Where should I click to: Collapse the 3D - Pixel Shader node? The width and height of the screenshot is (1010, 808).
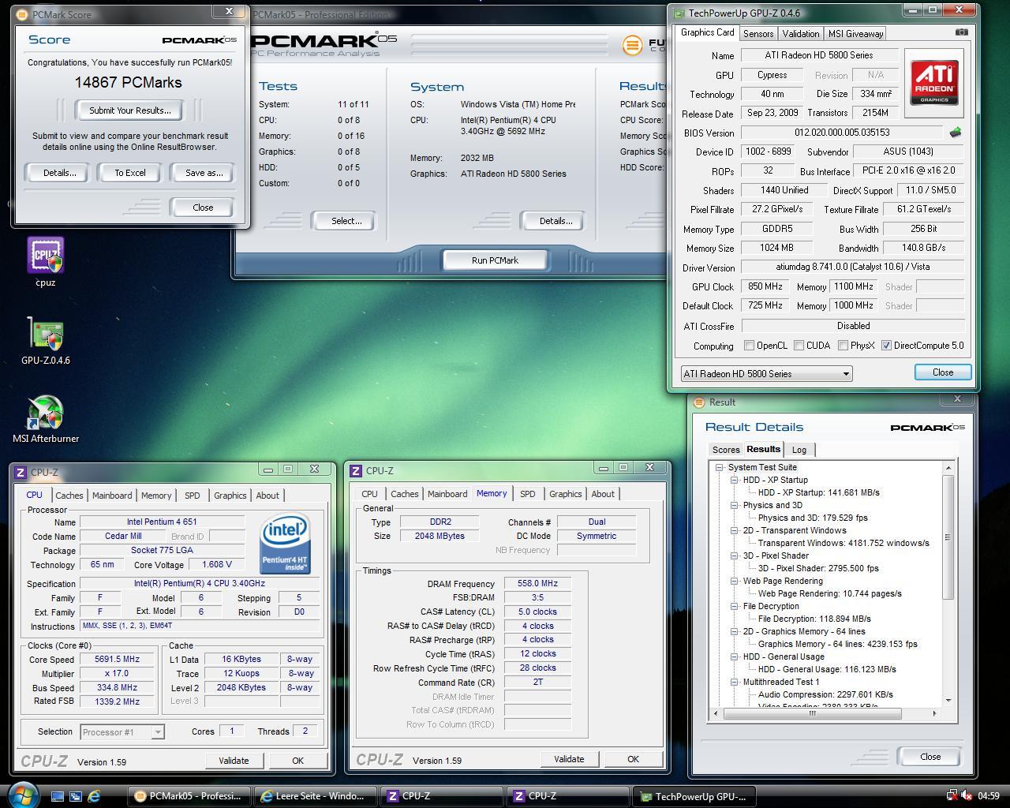[734, 555]
